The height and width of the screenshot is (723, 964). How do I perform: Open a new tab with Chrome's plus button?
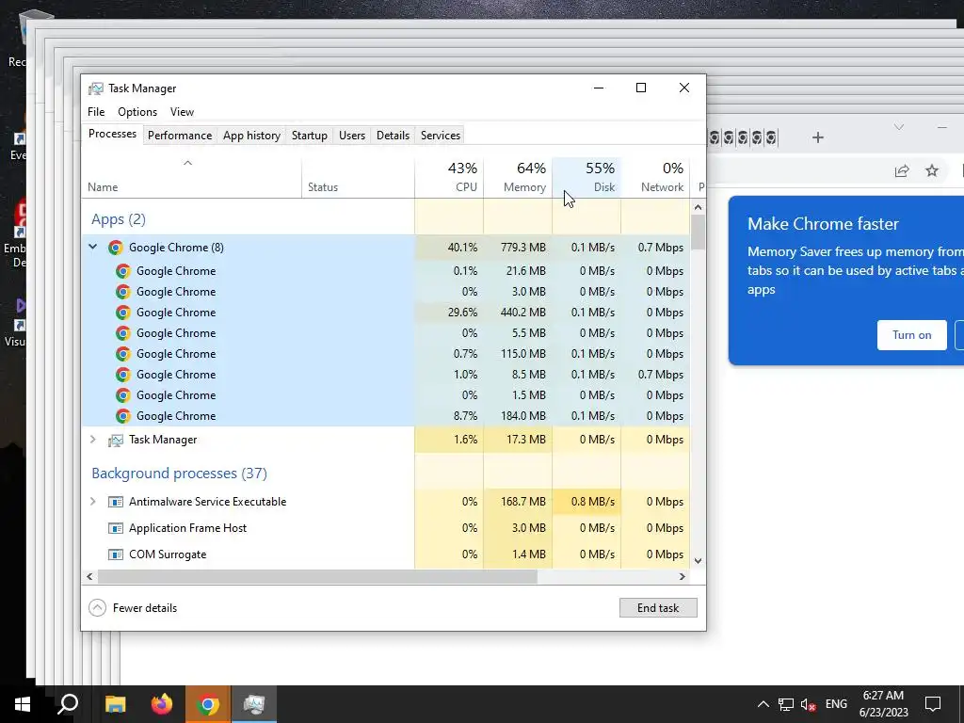click(818, 137)
